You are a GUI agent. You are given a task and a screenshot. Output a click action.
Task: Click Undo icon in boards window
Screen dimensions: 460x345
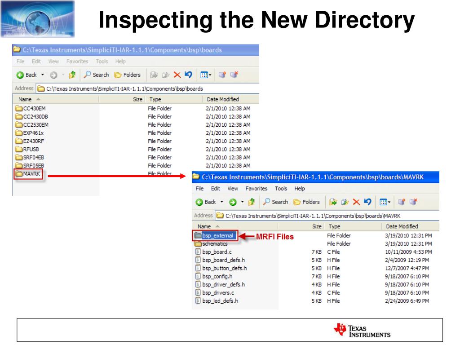(188, 75)
